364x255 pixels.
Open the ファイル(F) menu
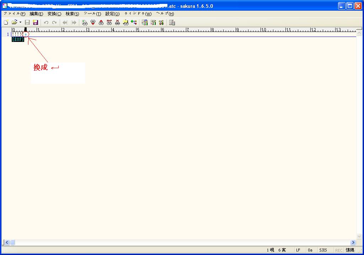pyautogui.click(x=14, y=14)
